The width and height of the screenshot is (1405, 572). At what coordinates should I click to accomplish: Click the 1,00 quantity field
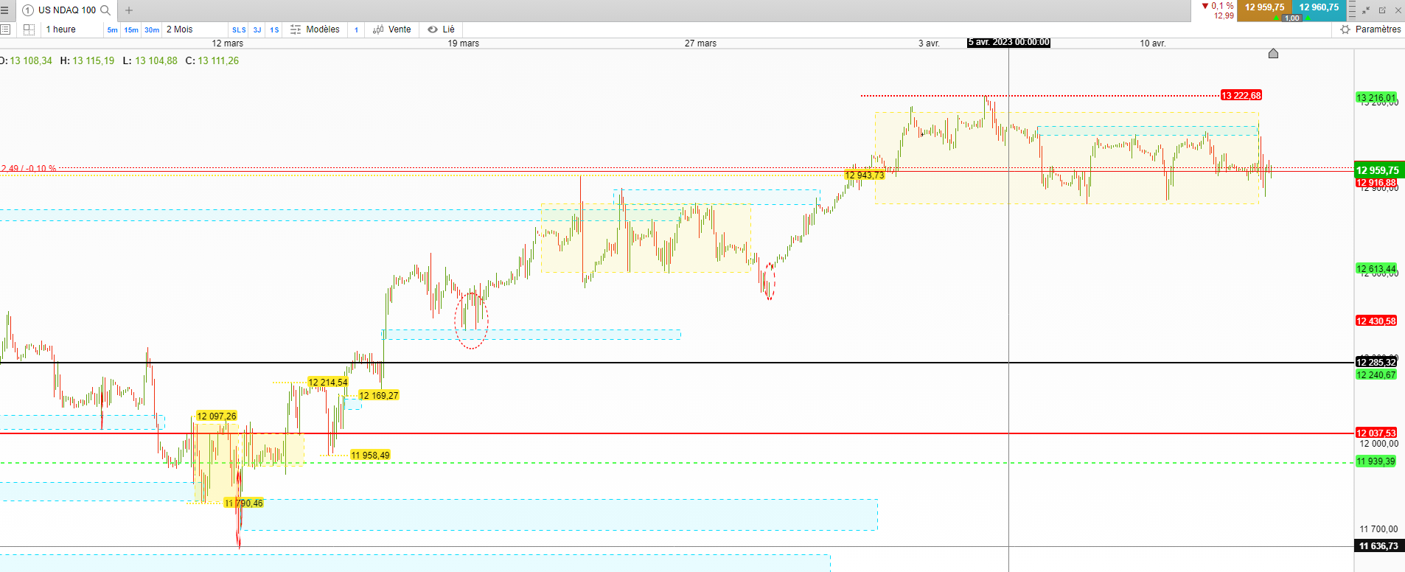pyautogui.click(x=1291, y=18)
